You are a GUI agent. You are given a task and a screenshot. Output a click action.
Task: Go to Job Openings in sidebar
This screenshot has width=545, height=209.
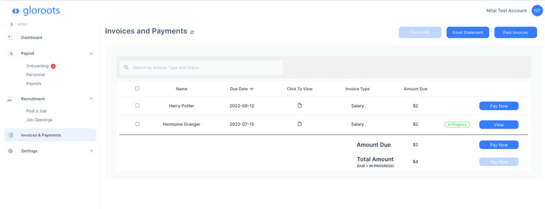pos(39,120)
